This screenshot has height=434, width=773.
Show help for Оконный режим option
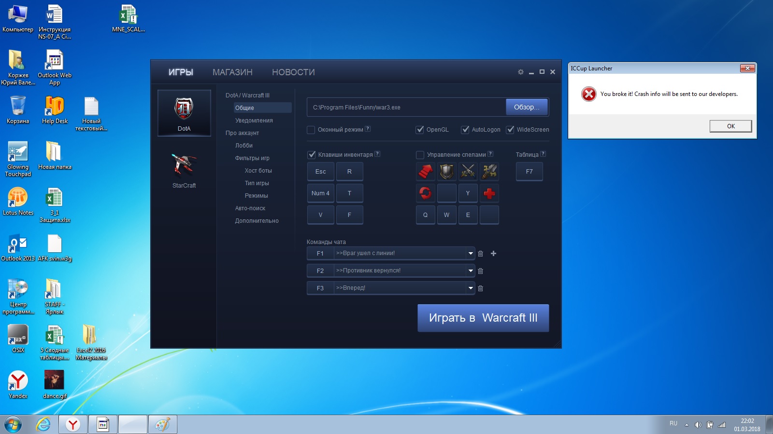point(368,129)
